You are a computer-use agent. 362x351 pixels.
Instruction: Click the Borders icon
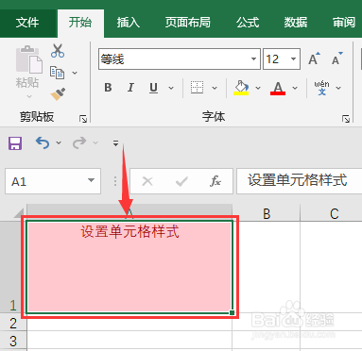tap(197, 88)
